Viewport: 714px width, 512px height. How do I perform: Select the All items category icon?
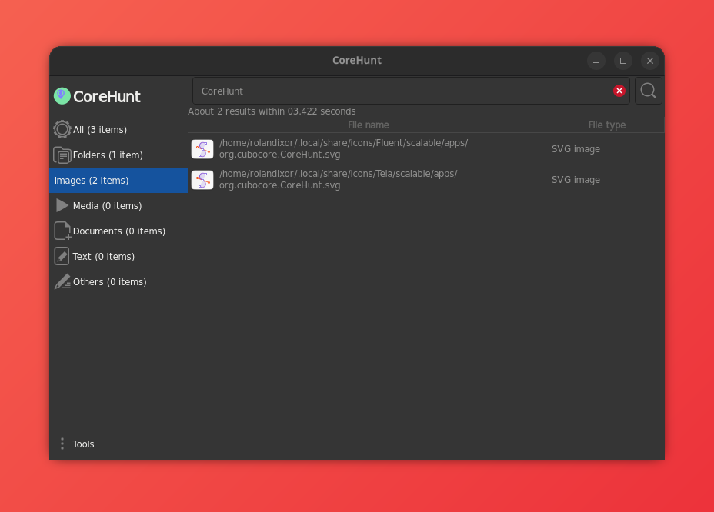(62, 129)
